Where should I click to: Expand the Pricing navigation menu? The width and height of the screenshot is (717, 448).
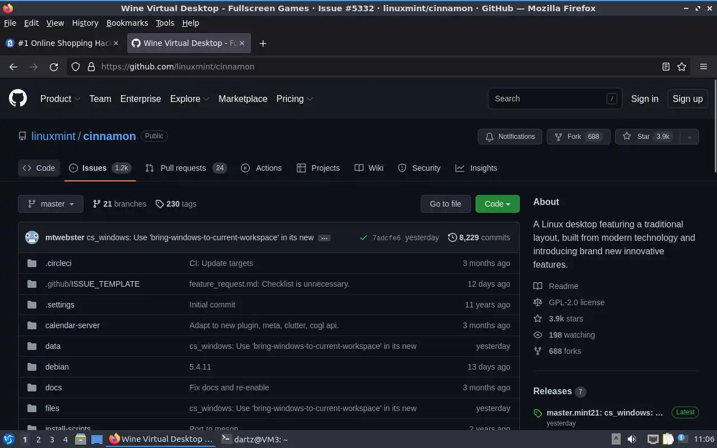[x=294, y=99]
